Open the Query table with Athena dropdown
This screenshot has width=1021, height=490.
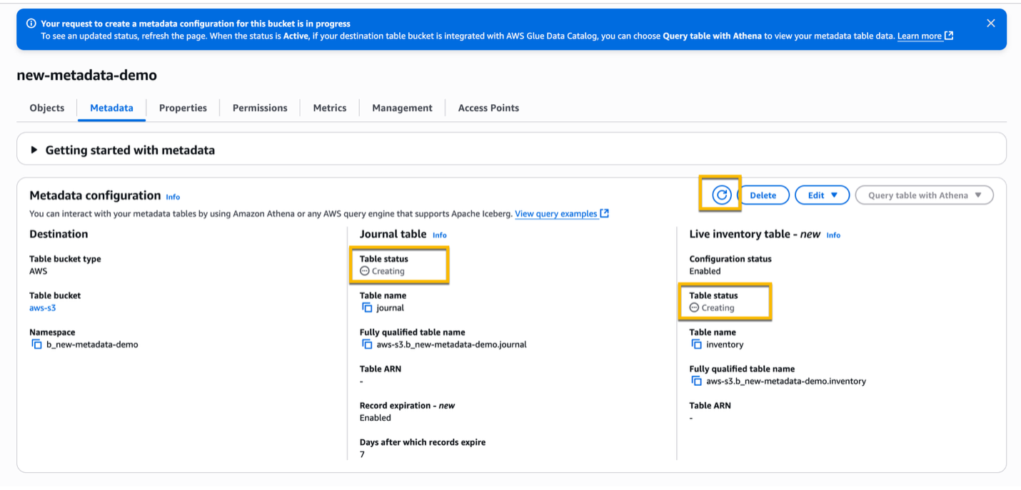click(x=924, y=195)
